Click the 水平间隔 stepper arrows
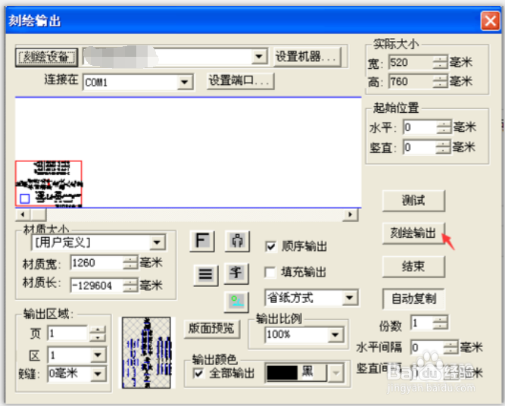505x406 pixels. (450, 348)
